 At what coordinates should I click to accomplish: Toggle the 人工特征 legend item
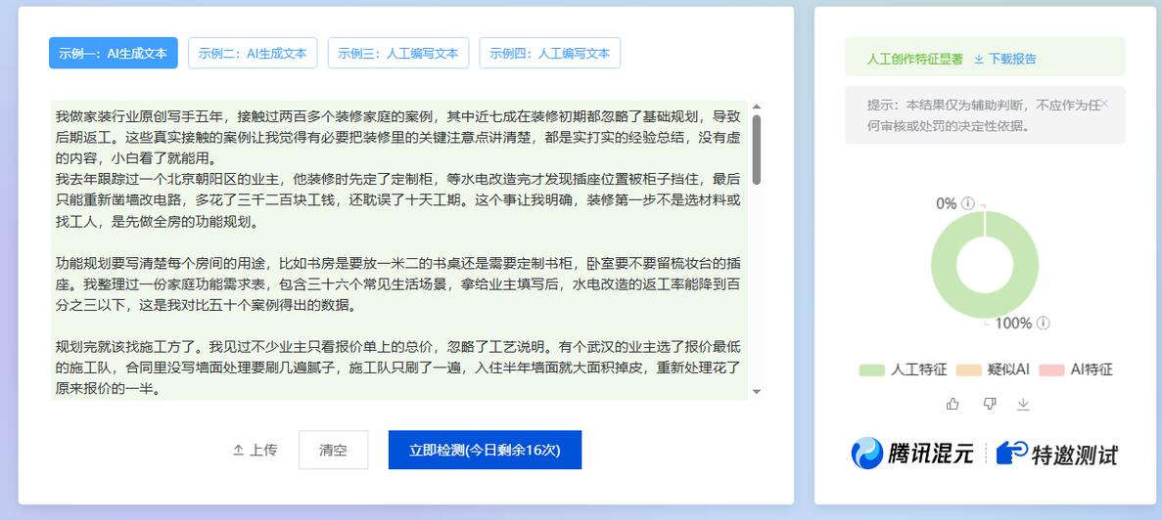(x=903, y=369)
